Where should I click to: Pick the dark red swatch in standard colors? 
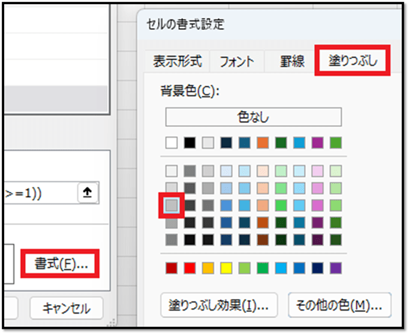click(x=172, y=267)
